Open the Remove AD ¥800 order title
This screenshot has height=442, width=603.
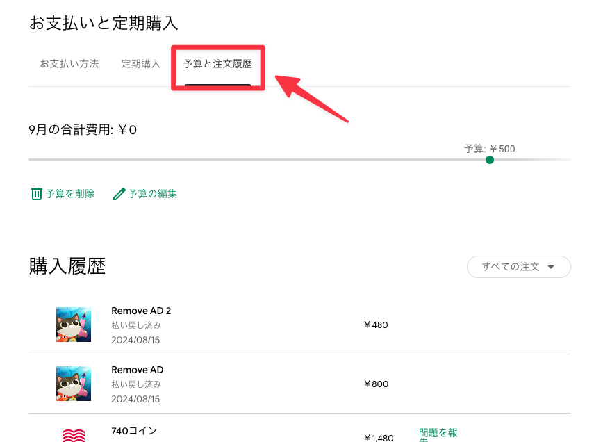tap(138, 370)
